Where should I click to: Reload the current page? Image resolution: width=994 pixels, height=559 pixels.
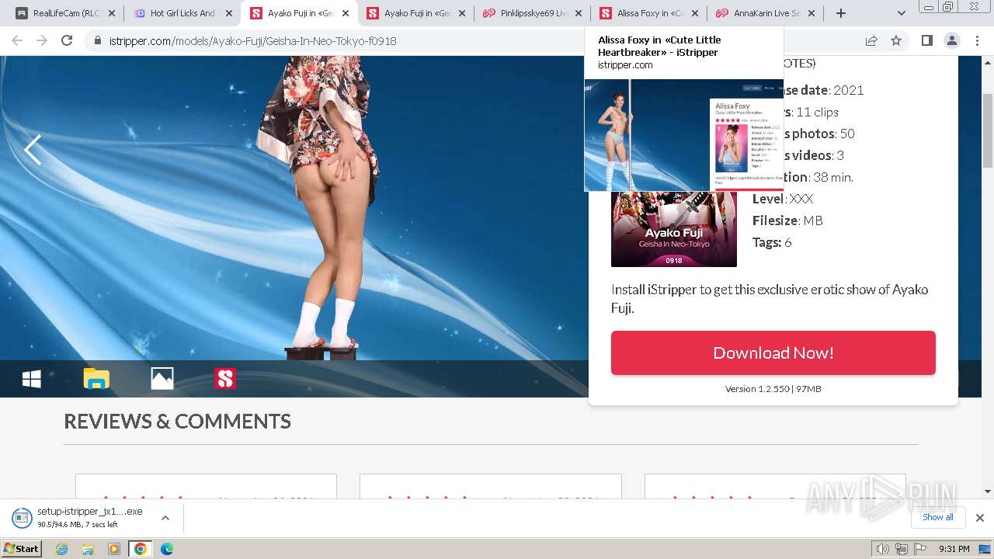pos(67,40)
